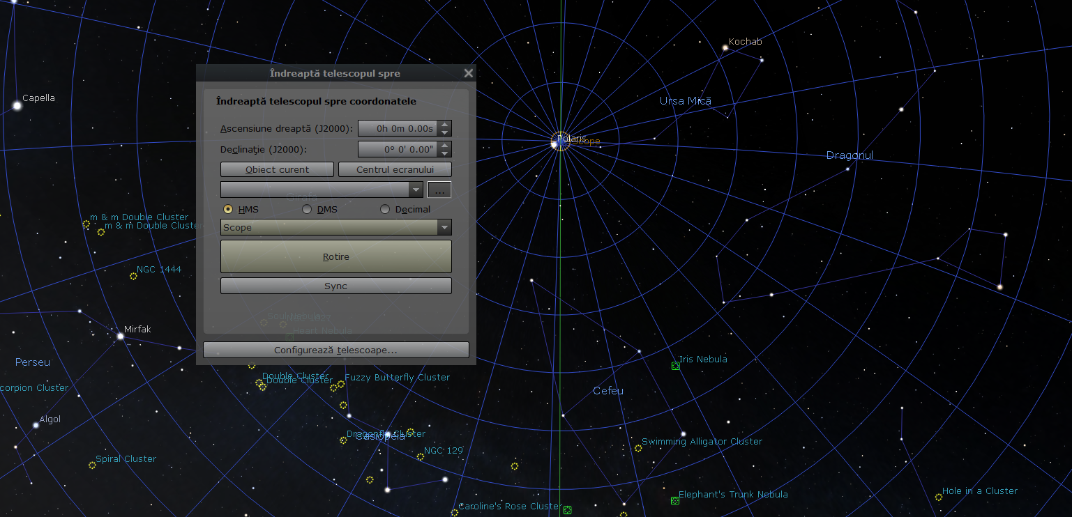Screen dimensions: 1072x517
Task: Decrease the Declinaţie value
Action: 445,153
